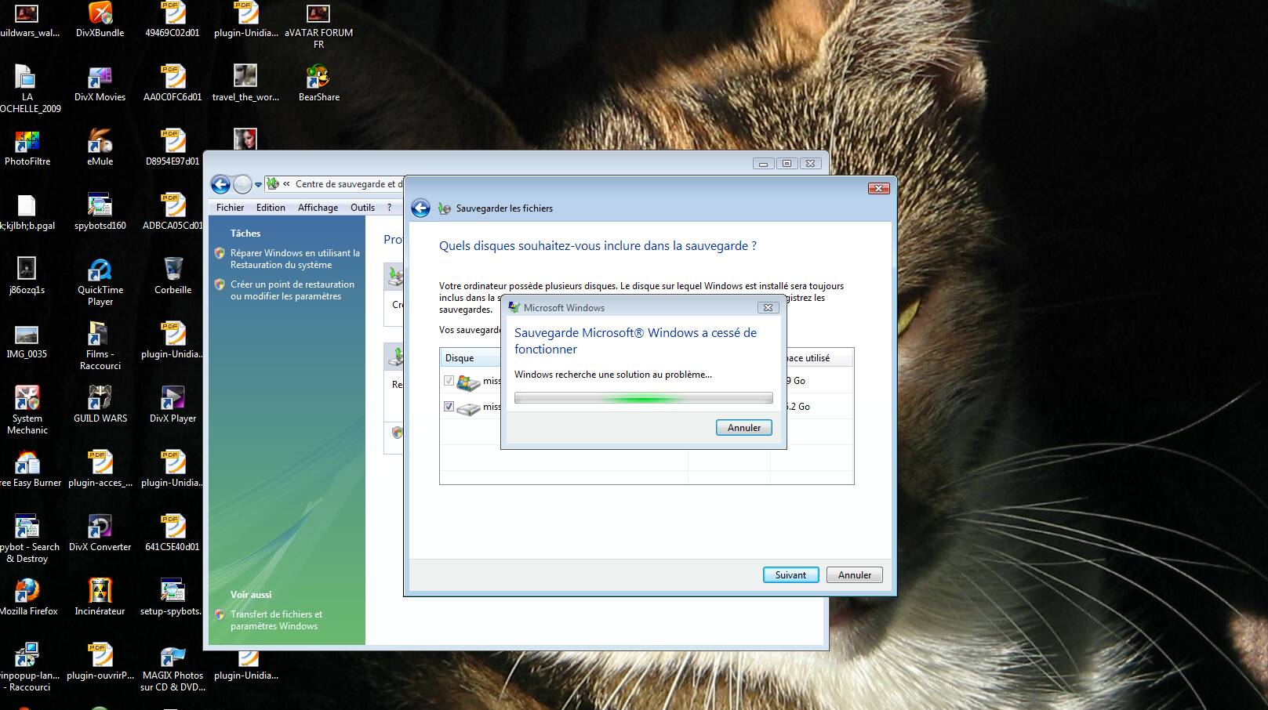Click the Mozilla Firefox desktop shortcut
The image size is (1268, 710).
tap(27, 592)
